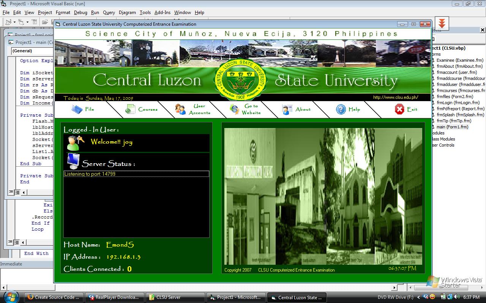Click the IP address value 192.168.1.3
Image resolution: width=486 pixels, height=303 pixels.
point(123,257)
